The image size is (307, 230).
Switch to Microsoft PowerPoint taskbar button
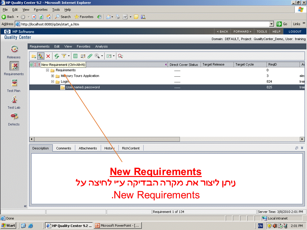(118, 226)
